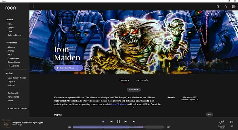Open the volume speaker control
Screen dimensions: 238x130
click(x=232, y=122)
